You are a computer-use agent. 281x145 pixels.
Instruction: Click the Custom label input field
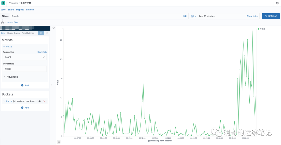point(25,69)
